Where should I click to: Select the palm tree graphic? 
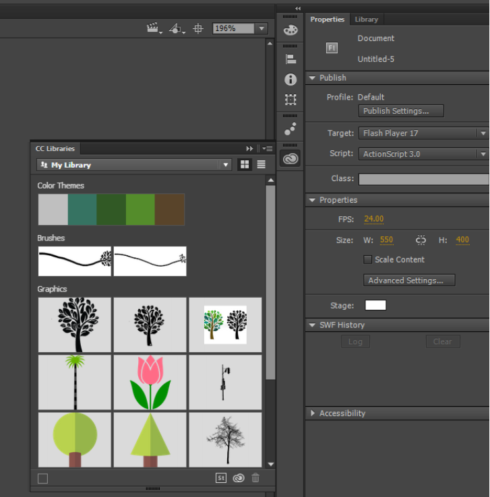(75, 383)
